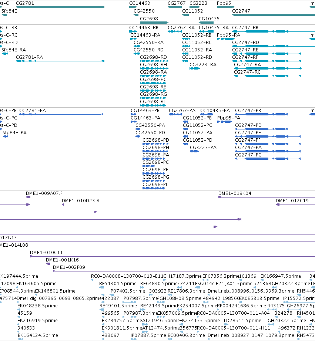Select the CG14463 gene label
Viewport: 315px width, 341px height.
tap(140, 3)
